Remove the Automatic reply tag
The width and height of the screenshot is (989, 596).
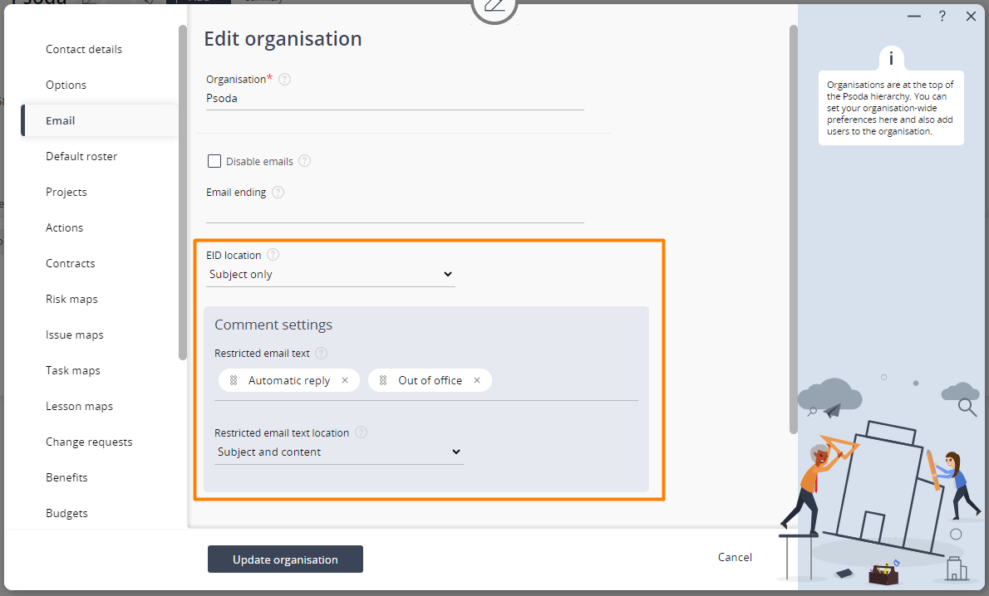pos(345,380)
